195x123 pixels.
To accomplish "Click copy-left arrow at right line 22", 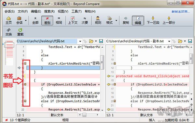I will coord(109,109).
